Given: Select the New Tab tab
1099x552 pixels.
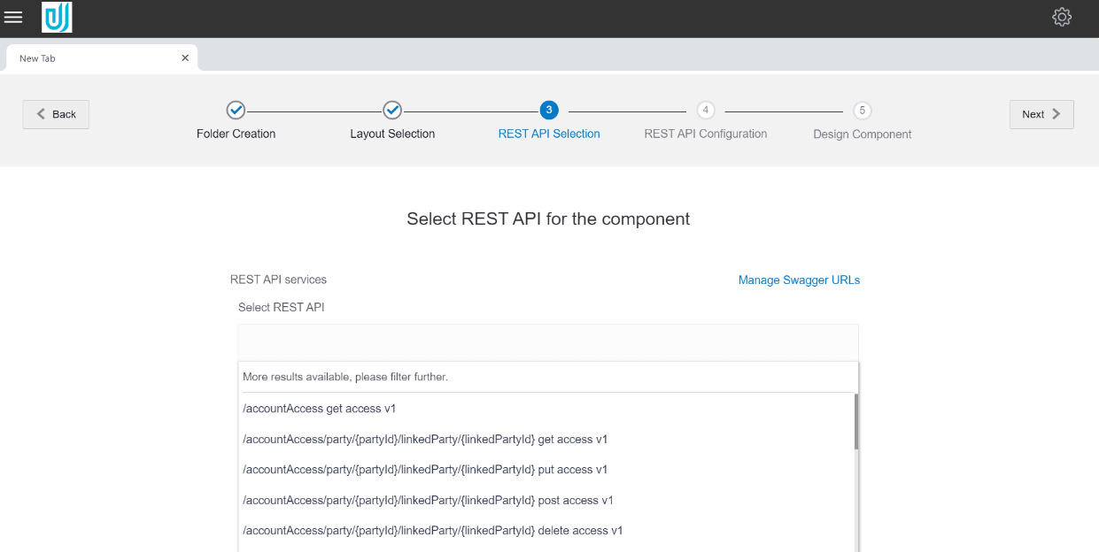Looking at the screenshot, I should point(102,57).
